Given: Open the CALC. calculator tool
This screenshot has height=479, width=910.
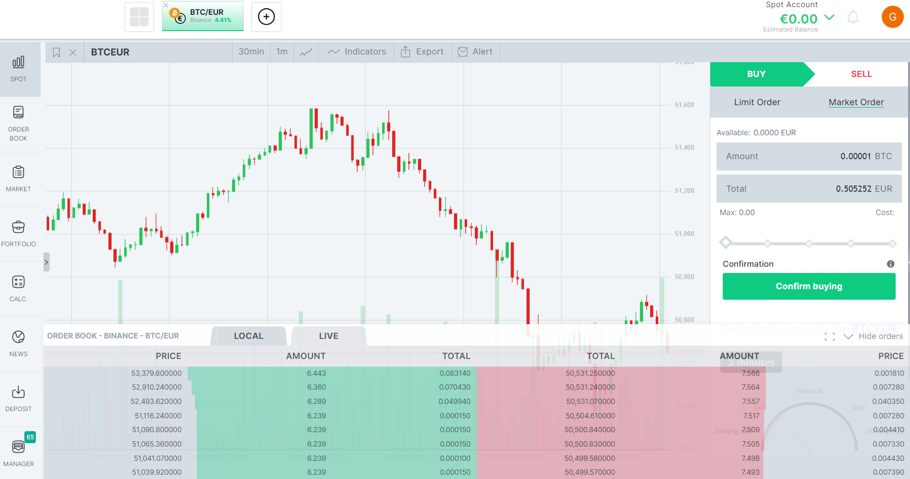Looking at the screenshot, I should tap(19, 289).
